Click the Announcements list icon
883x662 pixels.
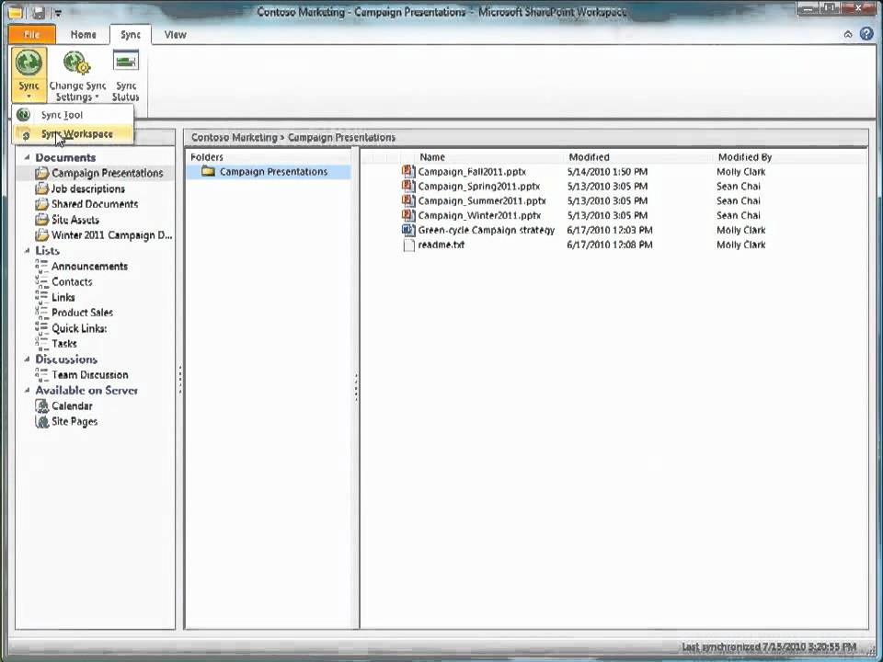pos(41,266)
